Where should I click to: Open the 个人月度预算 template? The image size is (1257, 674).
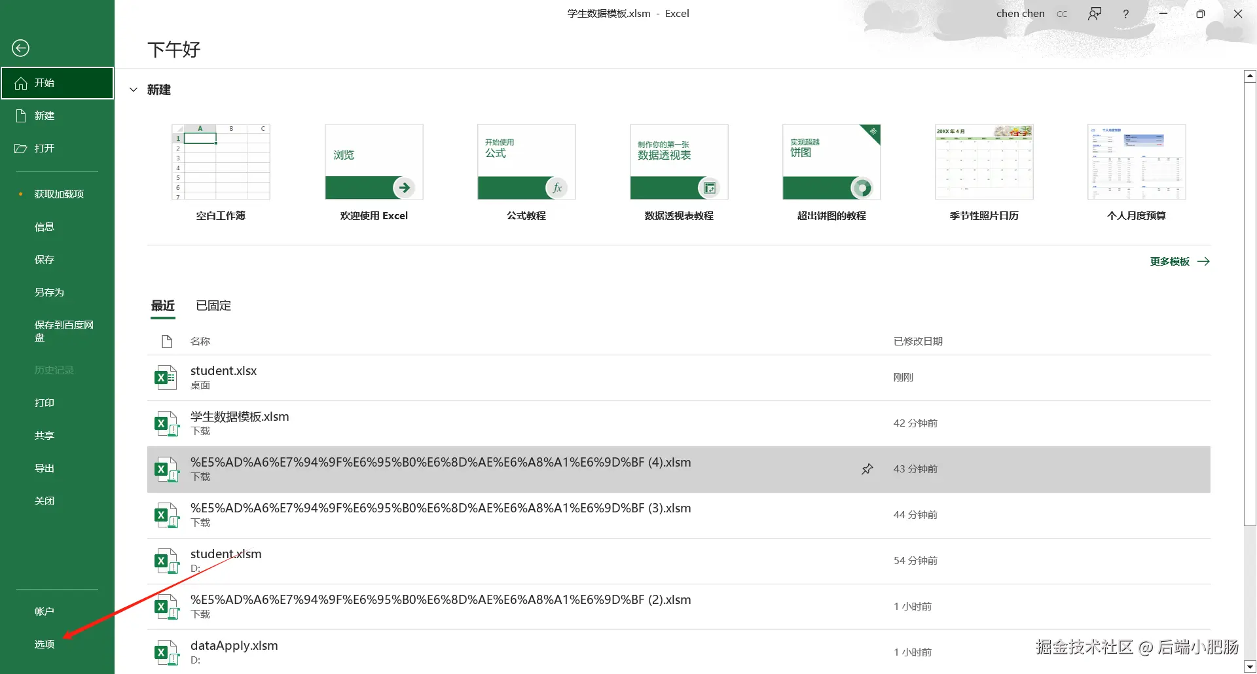click(x=1137, y=173)
